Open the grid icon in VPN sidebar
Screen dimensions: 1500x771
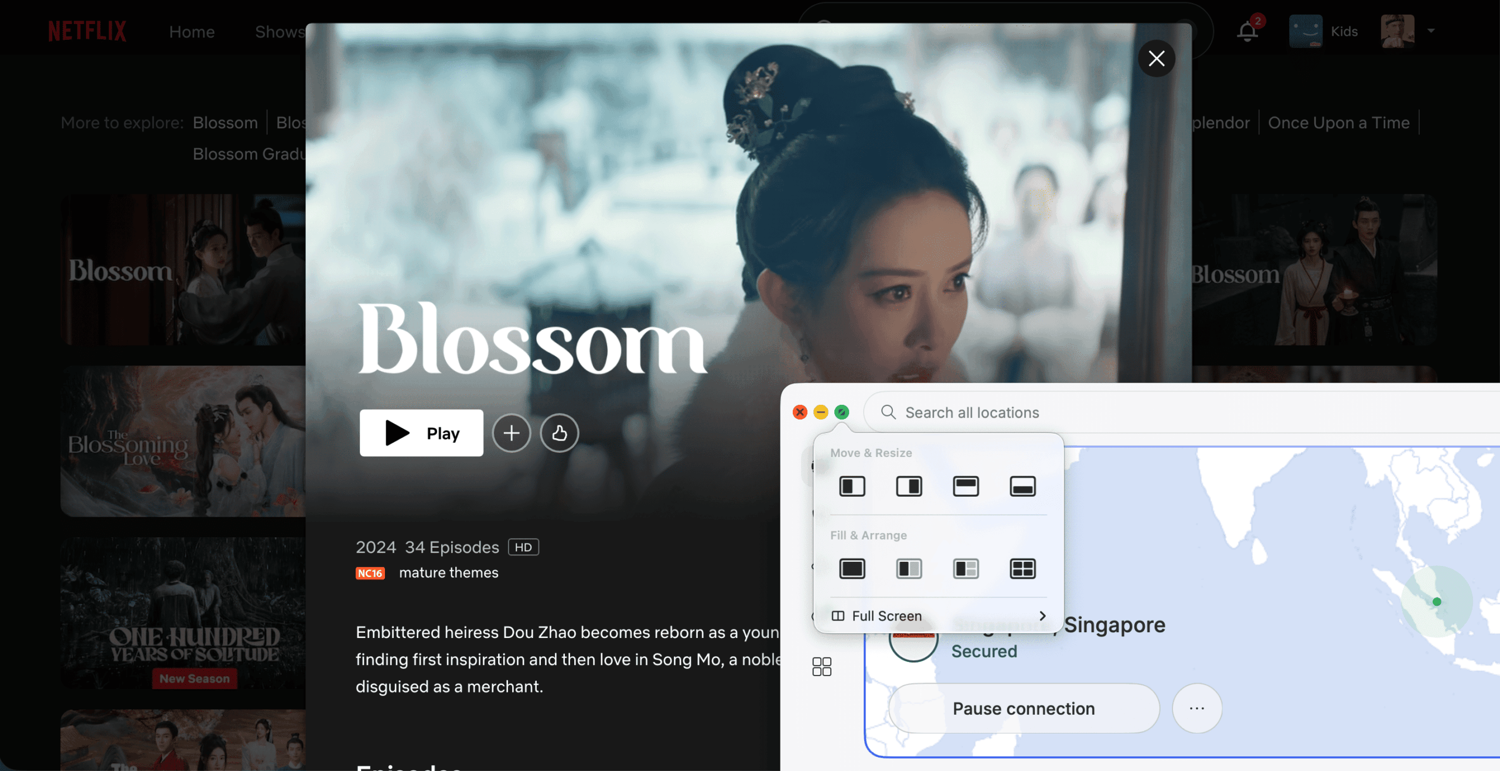click(x=821, y=666)
